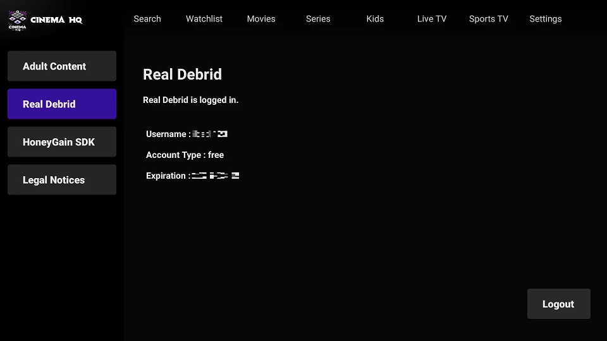
Task: Navigate to Sports TV
Action: [x=489, y=19]
